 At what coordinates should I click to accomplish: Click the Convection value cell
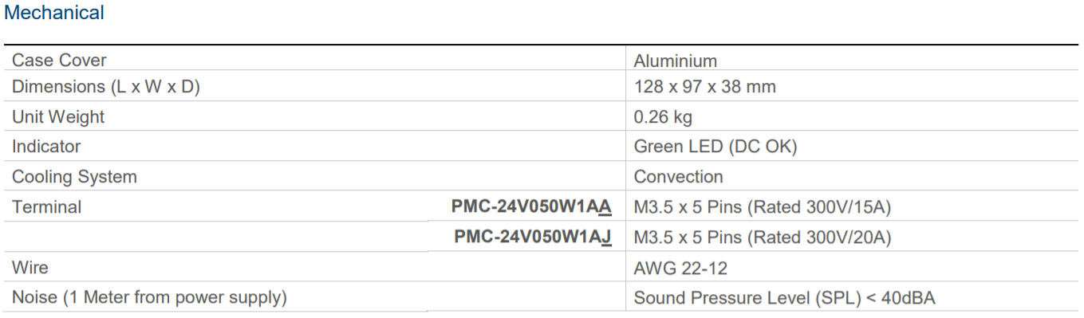(678, 177)
